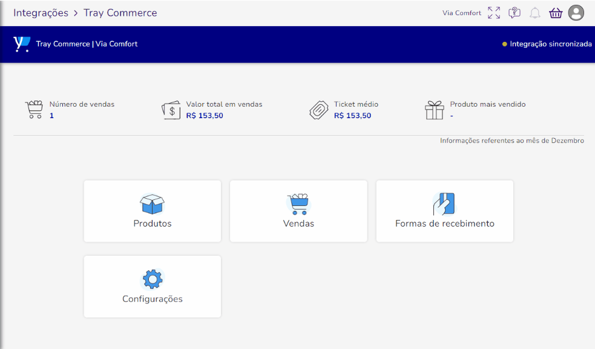595x349 pixels.
Task: Click the Produto mais vendido label
Action: (488, 104)
